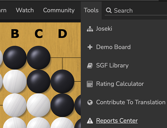Click the Joseki sitemap icon
Image resolution: width=167 pixels, height=128 pixels.
(90, 29)
